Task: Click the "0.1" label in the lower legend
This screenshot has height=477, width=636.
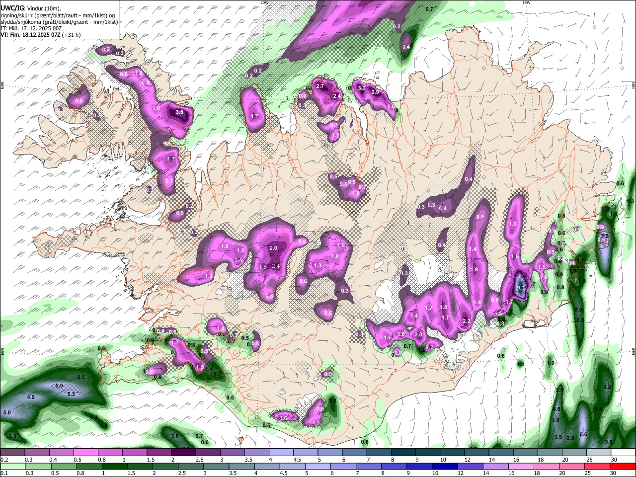Action: point(3,474)
